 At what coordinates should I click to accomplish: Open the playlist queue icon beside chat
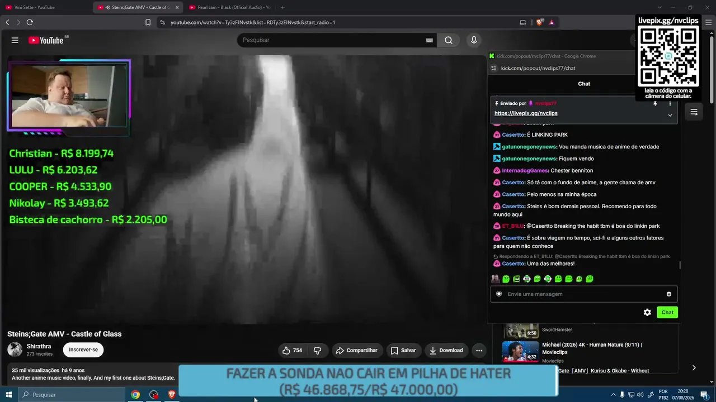click(x=694, y=112)
